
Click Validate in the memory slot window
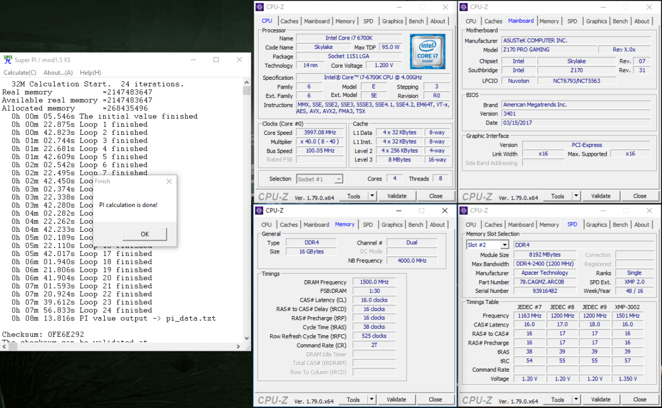click(601, 400)
